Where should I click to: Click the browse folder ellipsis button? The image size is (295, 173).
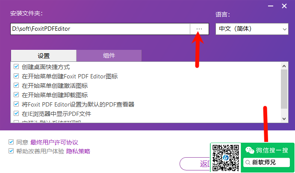click(x=199, y=29)
